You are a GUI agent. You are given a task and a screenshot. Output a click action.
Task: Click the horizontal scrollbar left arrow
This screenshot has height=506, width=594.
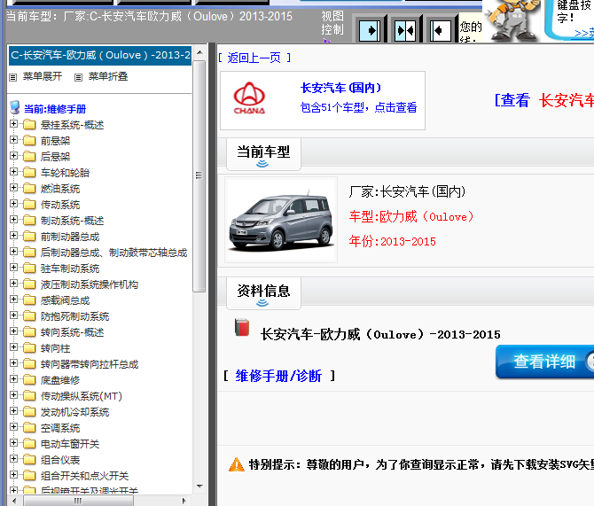point(14,501)
